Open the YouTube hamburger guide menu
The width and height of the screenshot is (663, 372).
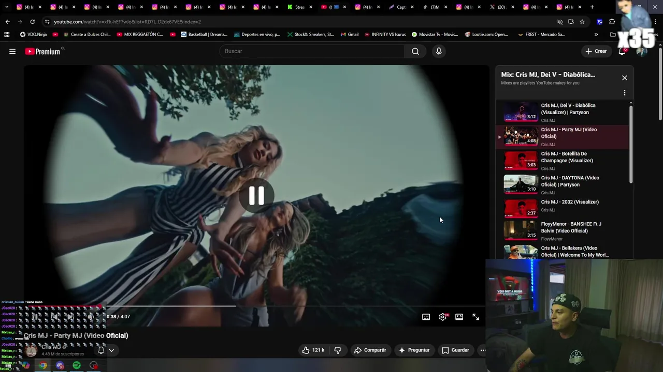(12, 51)
